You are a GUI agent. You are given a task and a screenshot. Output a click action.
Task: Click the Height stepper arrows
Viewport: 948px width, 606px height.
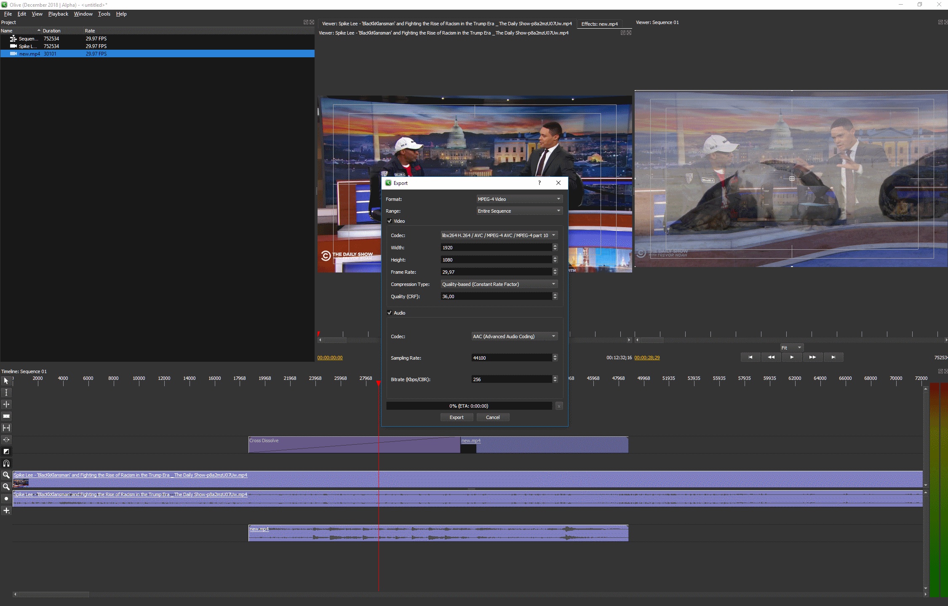pyautogui.click(x=555, y=259)
